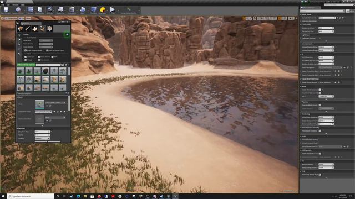Screen dimensions: 355x199
Task: Open the Mesh asset dropdown
Action: 55,103
